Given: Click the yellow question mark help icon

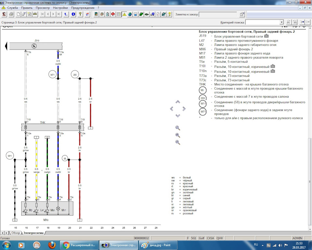Looking at the screenshot, I should pos(80,14).
